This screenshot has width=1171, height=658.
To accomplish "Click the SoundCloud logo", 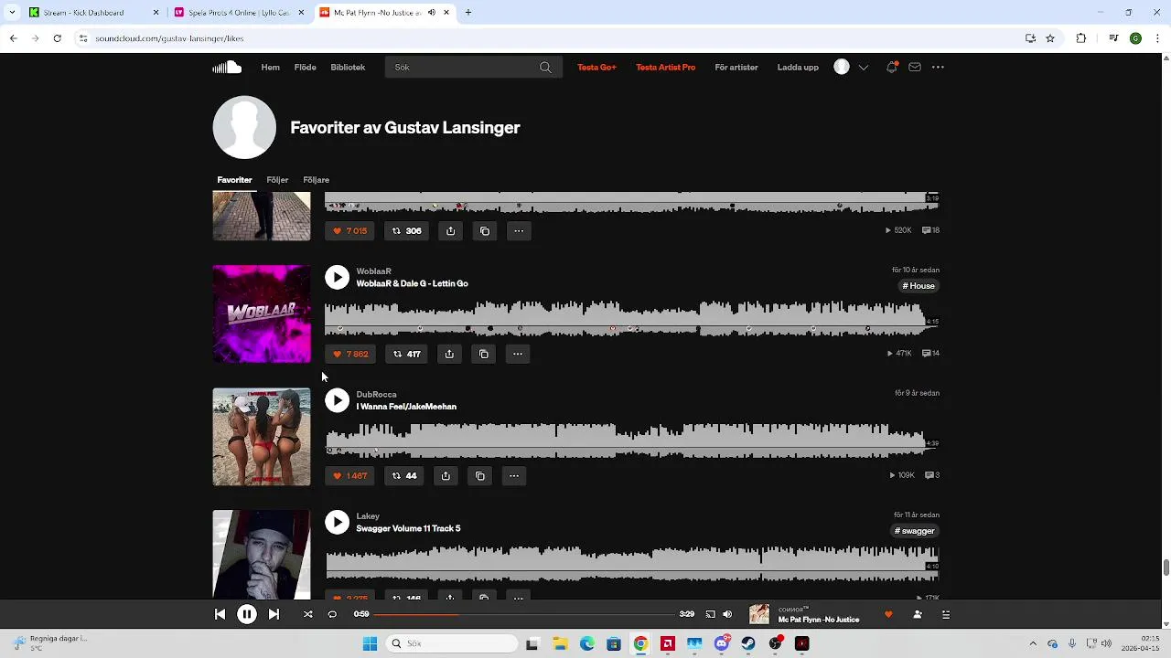I will (227, 67).
